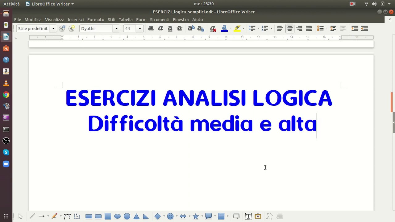Select the Polygon drawing tool

(77, 216)
